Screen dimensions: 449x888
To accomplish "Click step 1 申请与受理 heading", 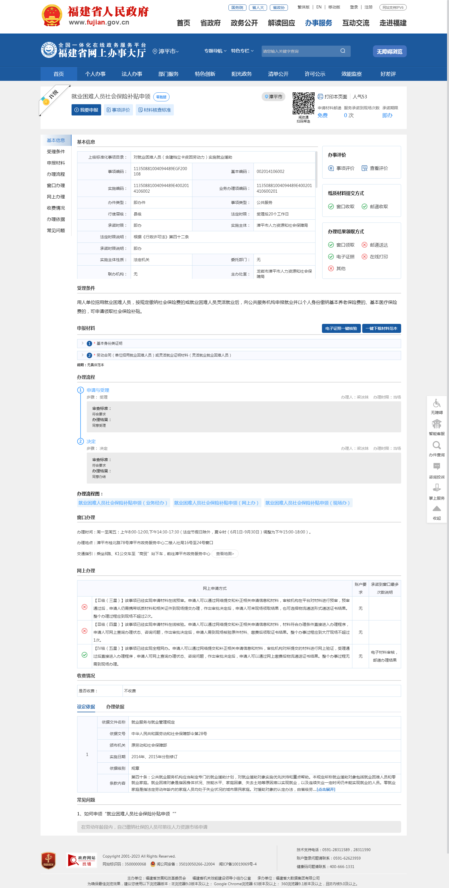I will 97,390.
